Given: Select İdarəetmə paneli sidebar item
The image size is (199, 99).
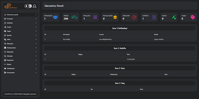Looking at the screenshot, I should point(20,15).
